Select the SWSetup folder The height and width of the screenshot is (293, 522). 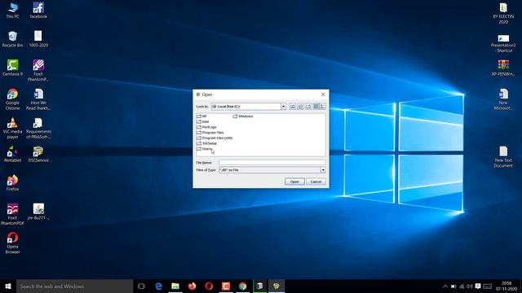[206, 143]
